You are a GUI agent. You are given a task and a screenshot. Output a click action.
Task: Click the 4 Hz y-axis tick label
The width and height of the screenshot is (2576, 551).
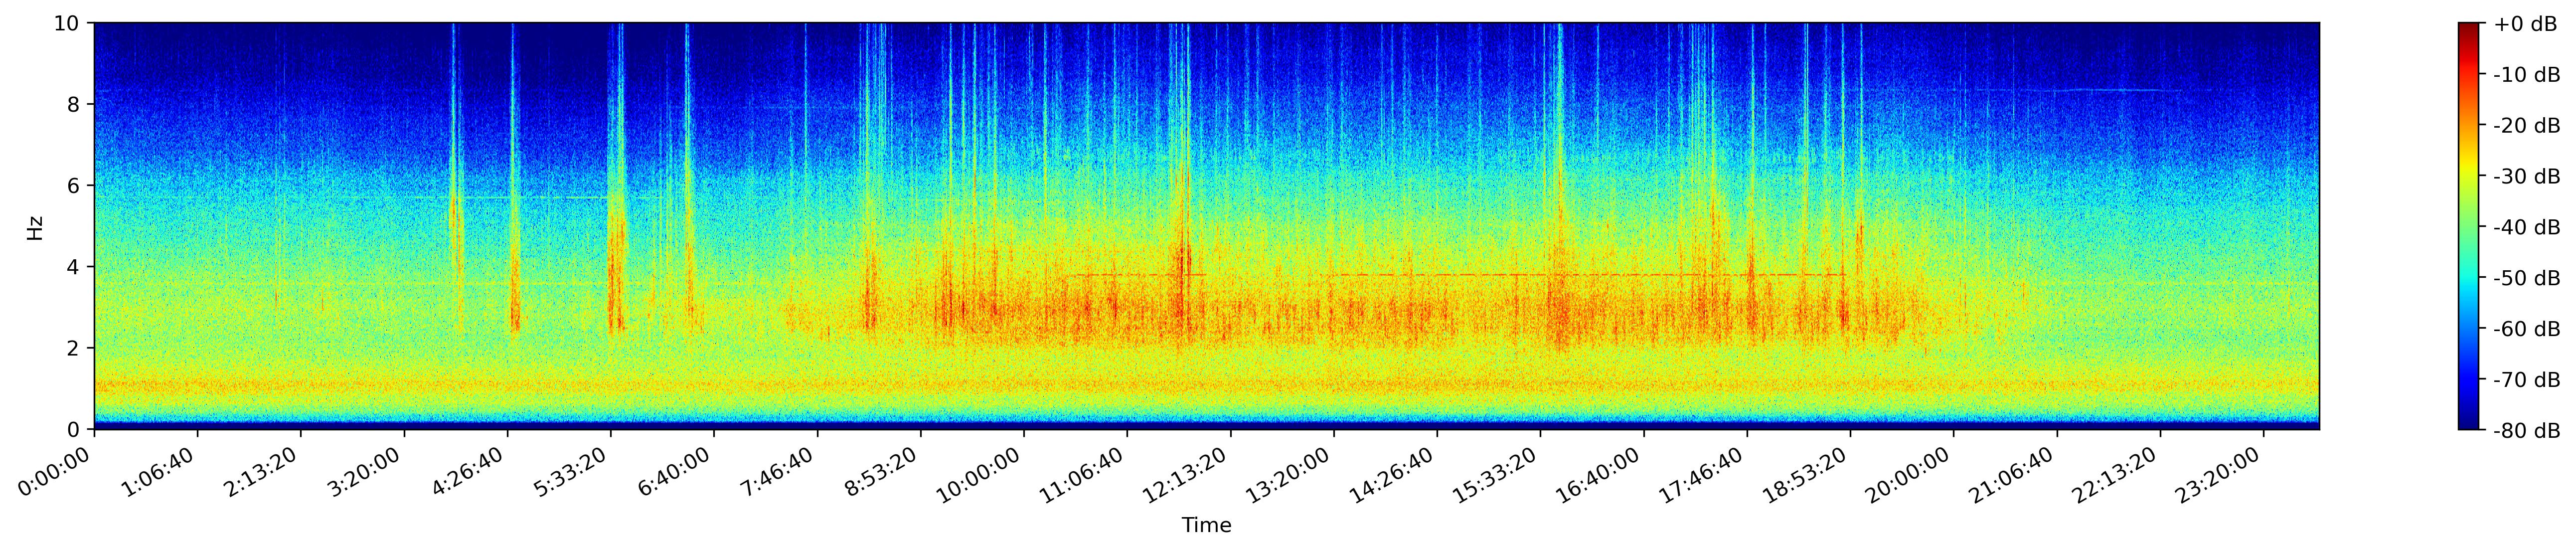click(74, 267)
